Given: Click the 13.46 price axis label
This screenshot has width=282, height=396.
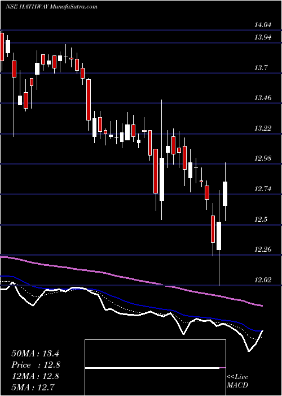Looking at the screenshot, I should (x=263, y=98).
